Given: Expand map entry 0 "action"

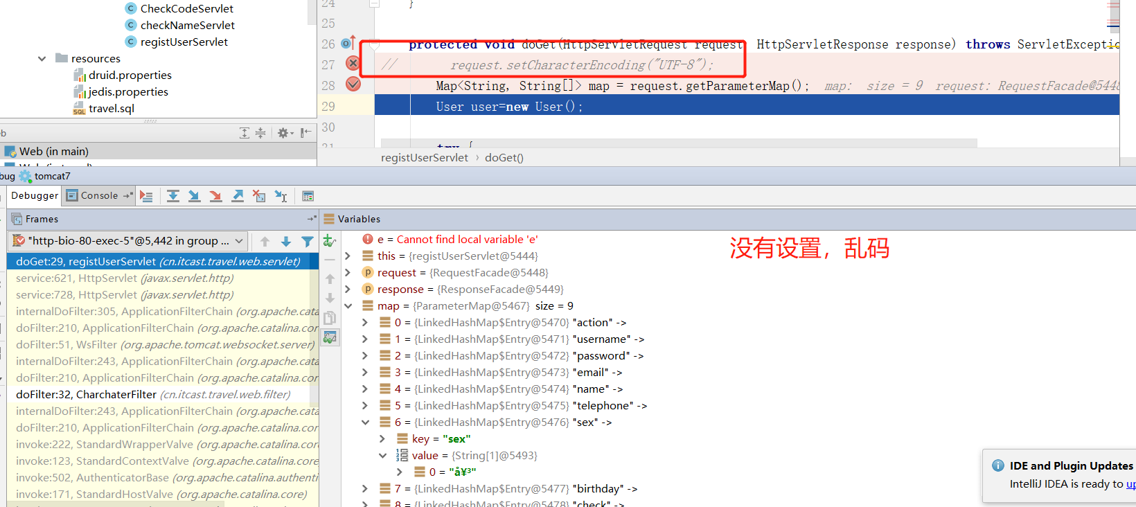Looking at the screenshot, I should point(365,322).
